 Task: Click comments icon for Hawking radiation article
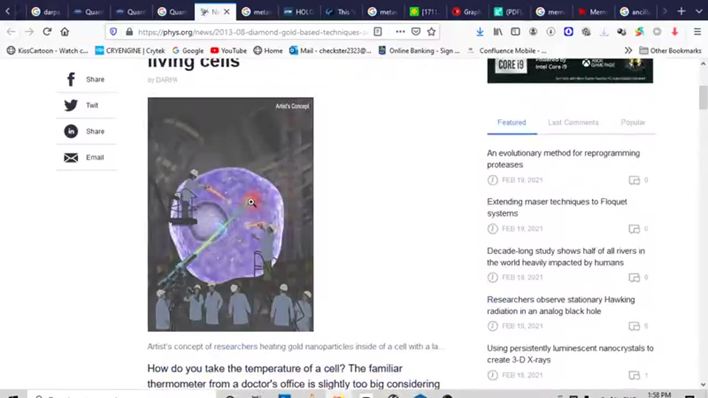coord(634,326)
